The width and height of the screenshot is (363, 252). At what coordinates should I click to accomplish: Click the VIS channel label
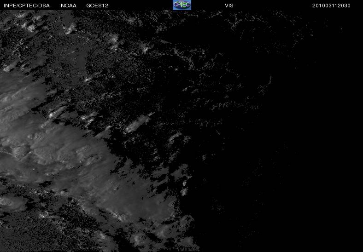click(x=229, y=6)
